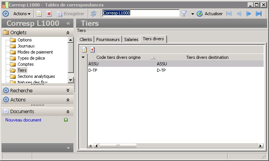Open the side panel bottom dropdown arrow
This screenshot has height=161, width=269.
(x=68, y=148)
